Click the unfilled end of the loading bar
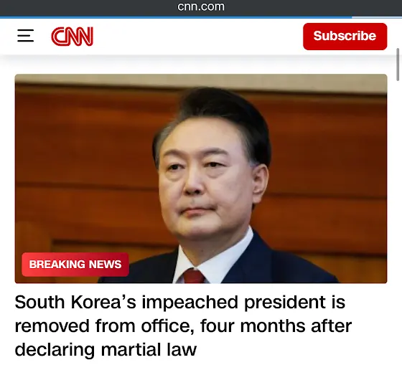 (x=377, y=17)
